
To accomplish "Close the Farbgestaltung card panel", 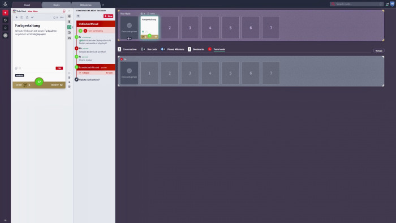I will [70, 11].
